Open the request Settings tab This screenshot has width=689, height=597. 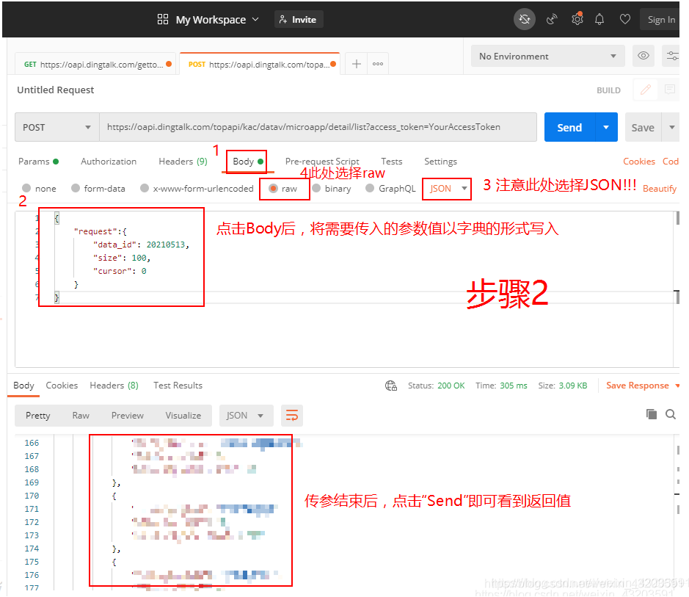pos(440,162)
